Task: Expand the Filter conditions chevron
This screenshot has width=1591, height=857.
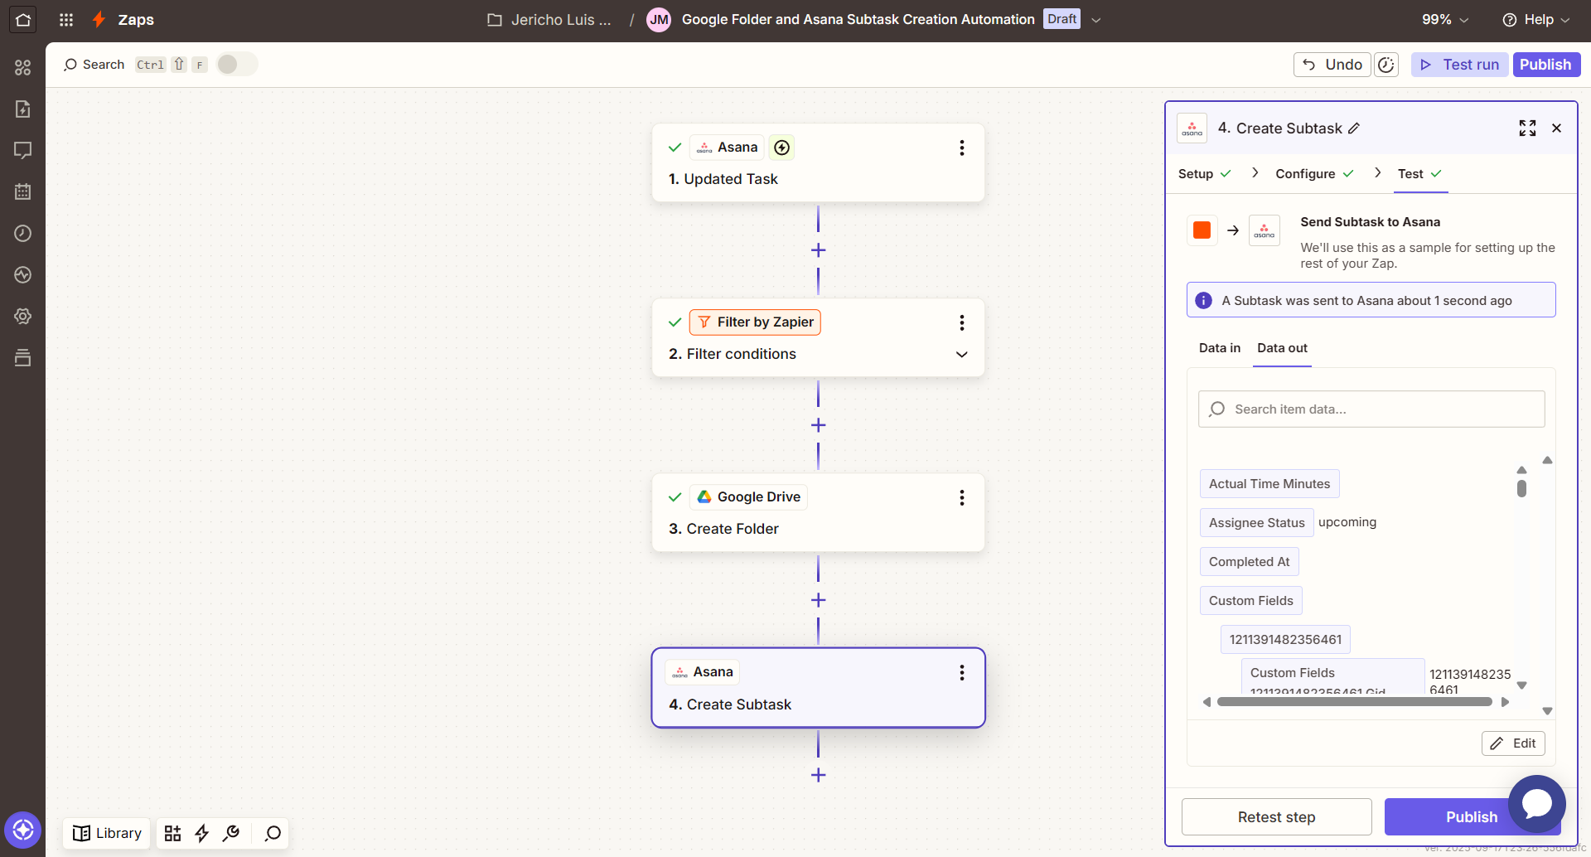Action: [x=961, y=355]
